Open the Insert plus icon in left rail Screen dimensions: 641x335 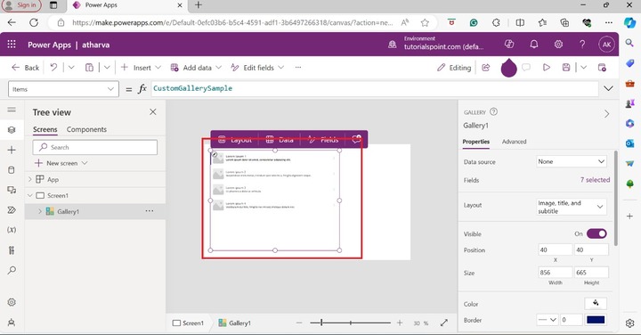click(x=12, y=150)
